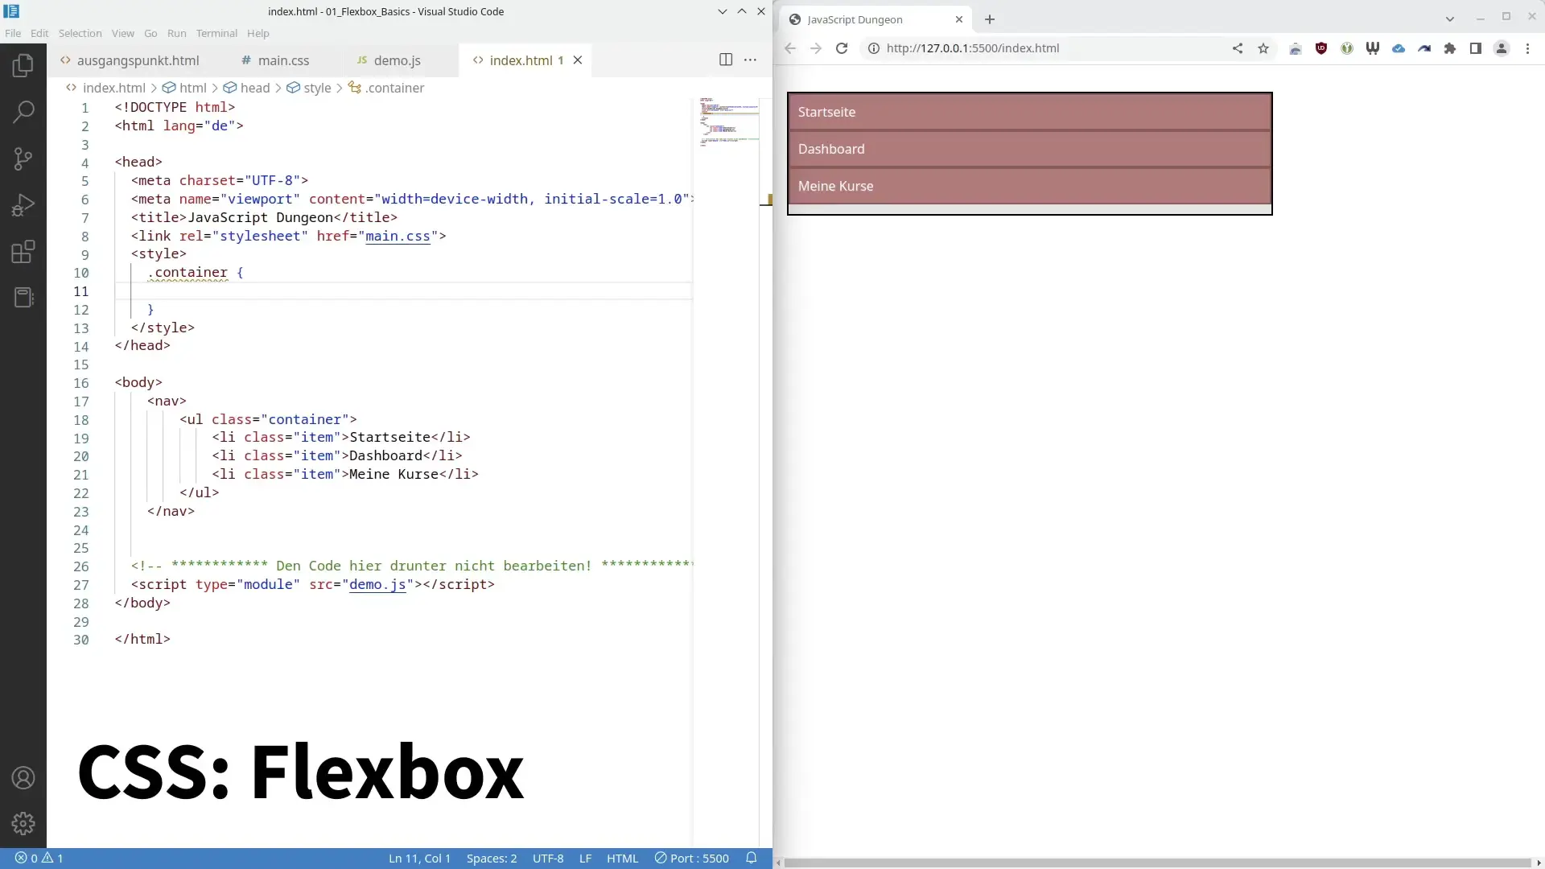Click the split editor right icon
This screenshot has height=869, width=1545.
[725, 60]
